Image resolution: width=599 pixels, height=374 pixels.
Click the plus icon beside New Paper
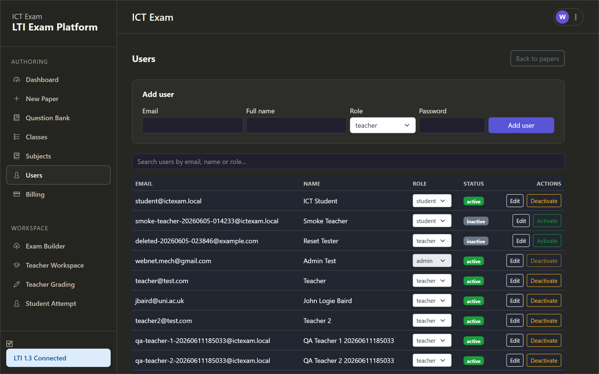coord(17,99)
